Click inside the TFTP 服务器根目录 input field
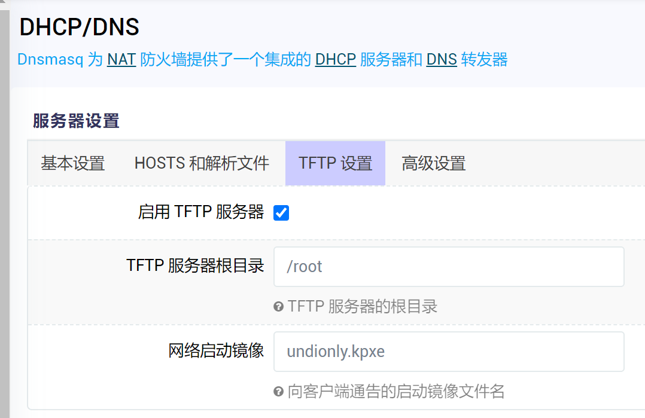 pos(449,266)
